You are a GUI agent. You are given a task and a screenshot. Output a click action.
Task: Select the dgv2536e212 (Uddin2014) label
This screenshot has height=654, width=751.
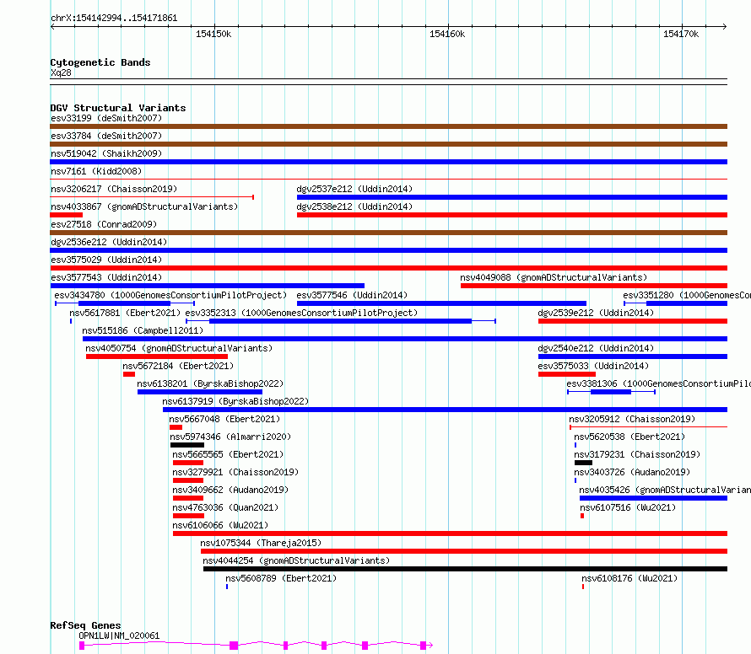coord(109,242)
